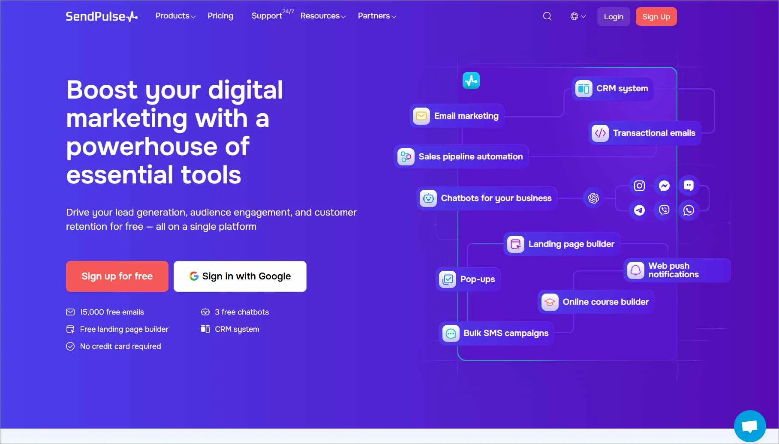Viewport: 779px width, 444px height.
Task: Click No credit card required text
Action: point(120,346)
